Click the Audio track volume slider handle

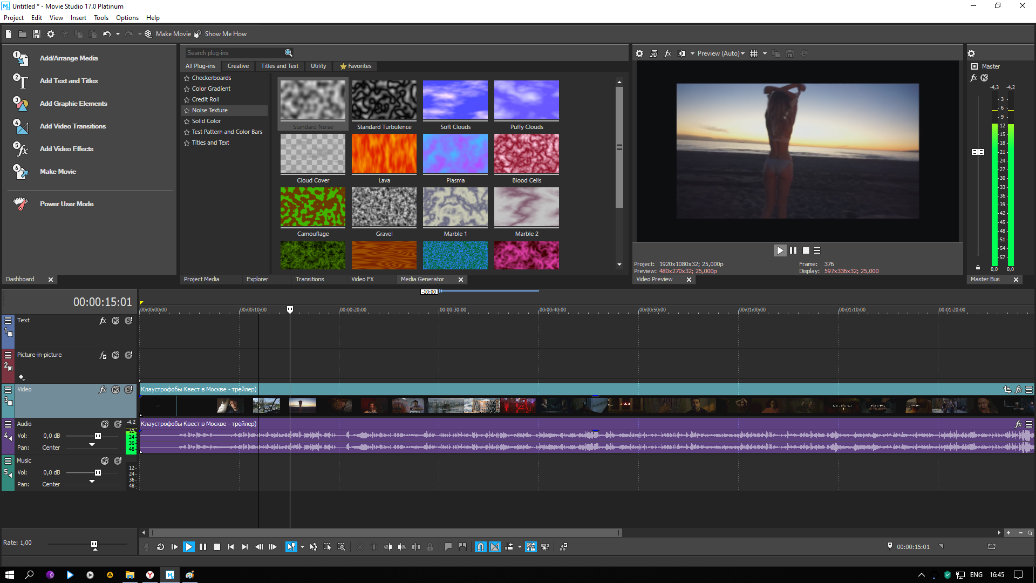[x=98, y=436]
